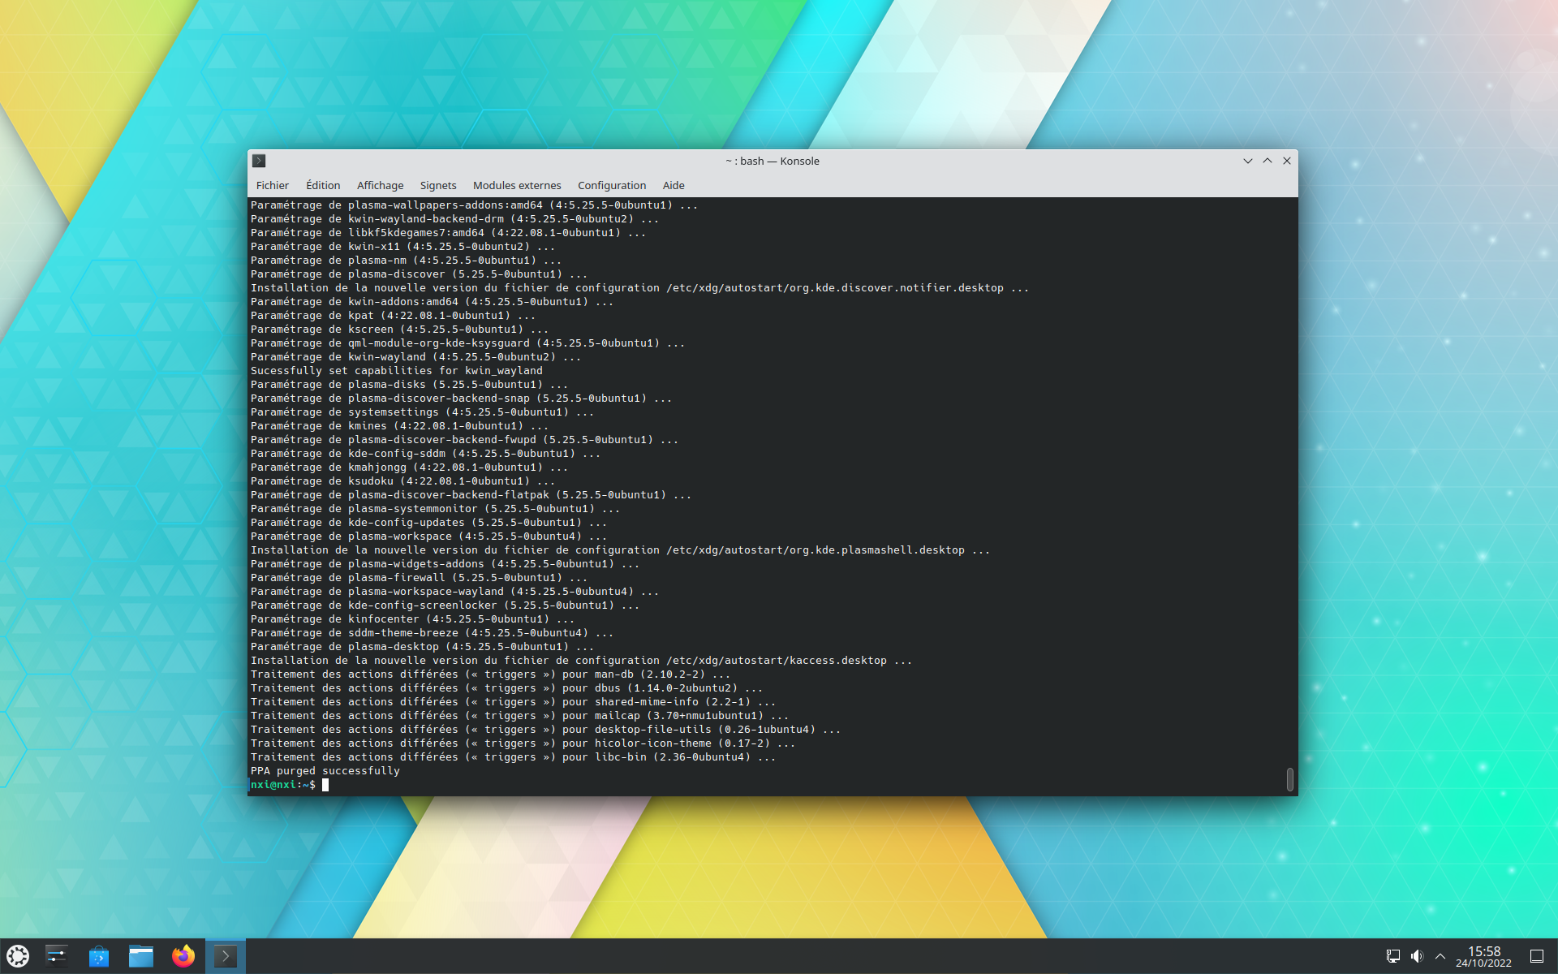The image size is (1558, 974).
Task: Click the 'Paramétrage de kde-config-screenlocker' line
Action: (445, 606)
